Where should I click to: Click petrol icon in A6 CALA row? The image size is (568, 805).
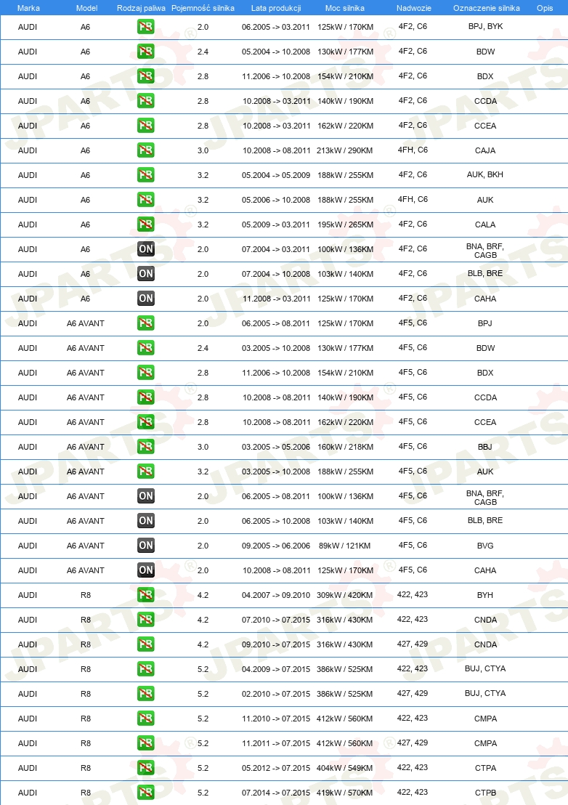(146, 224)
